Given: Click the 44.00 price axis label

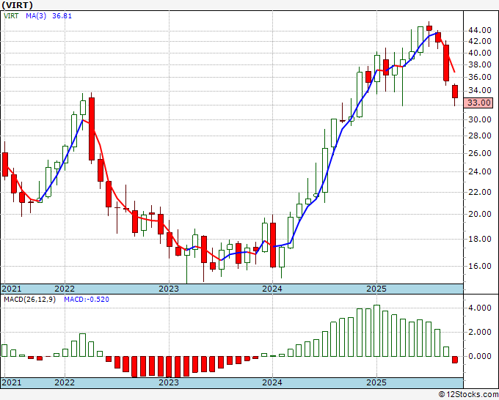Looking at the screenshot, I should click(480, 31).
